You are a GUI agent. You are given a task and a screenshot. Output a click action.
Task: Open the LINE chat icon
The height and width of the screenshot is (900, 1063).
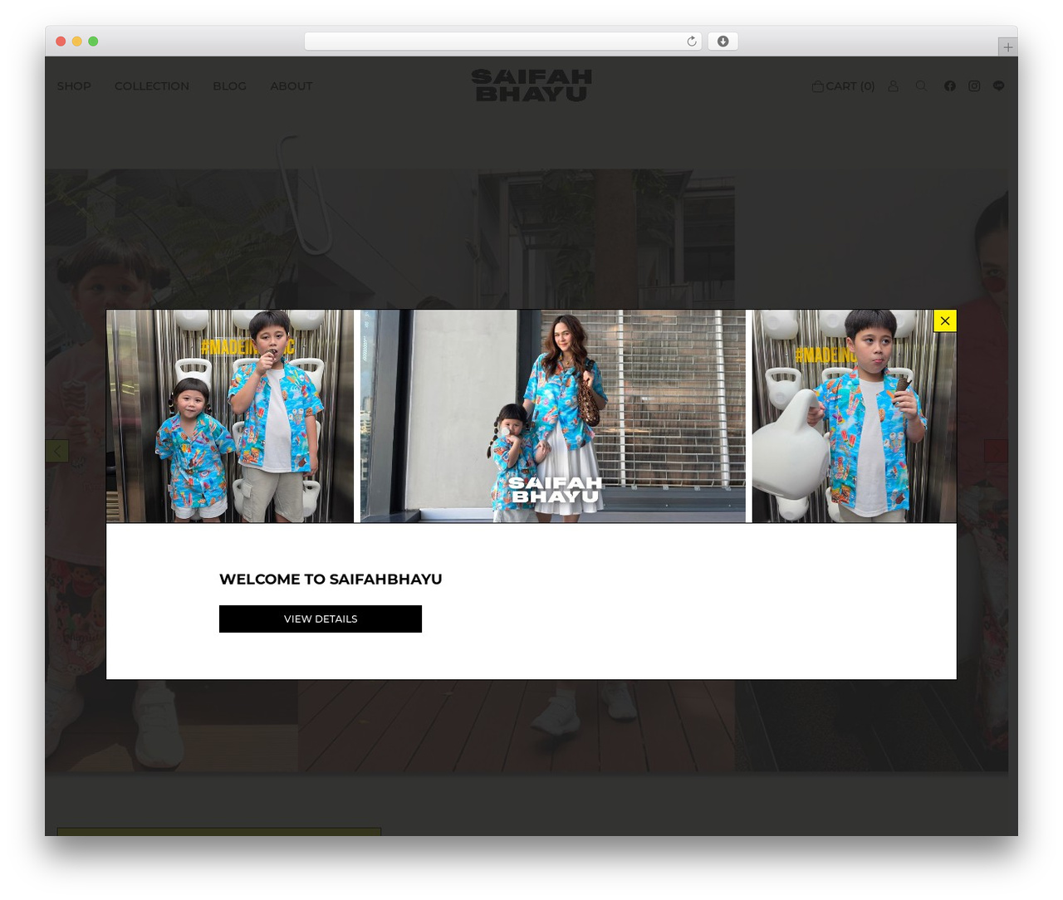998,86
